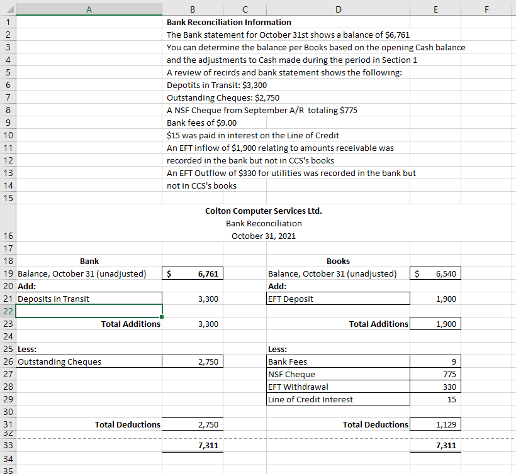The height and width of the screenshot is (474, 516).
Task: Click the Line of Credit Interest cell
Action: [338, 399]
